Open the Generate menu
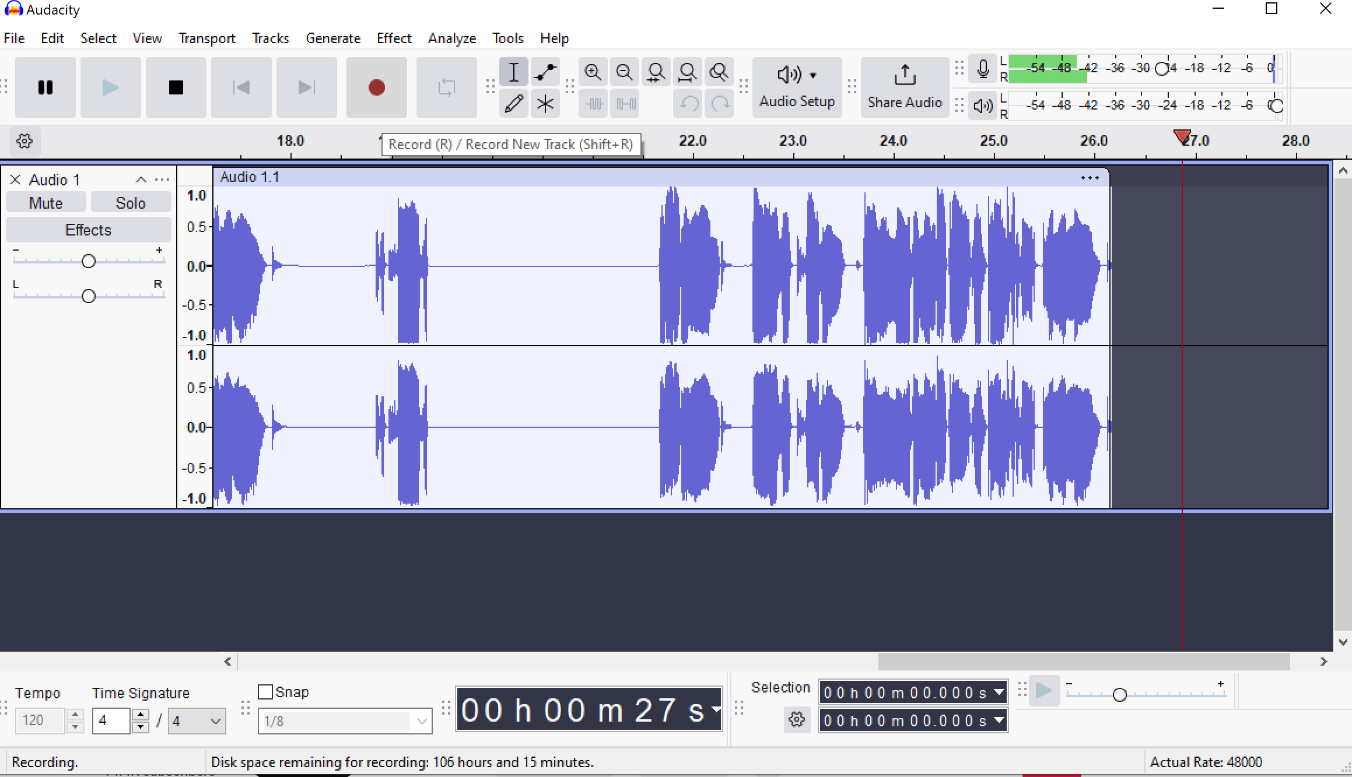 pyautogui.click(x=332, y=38)
